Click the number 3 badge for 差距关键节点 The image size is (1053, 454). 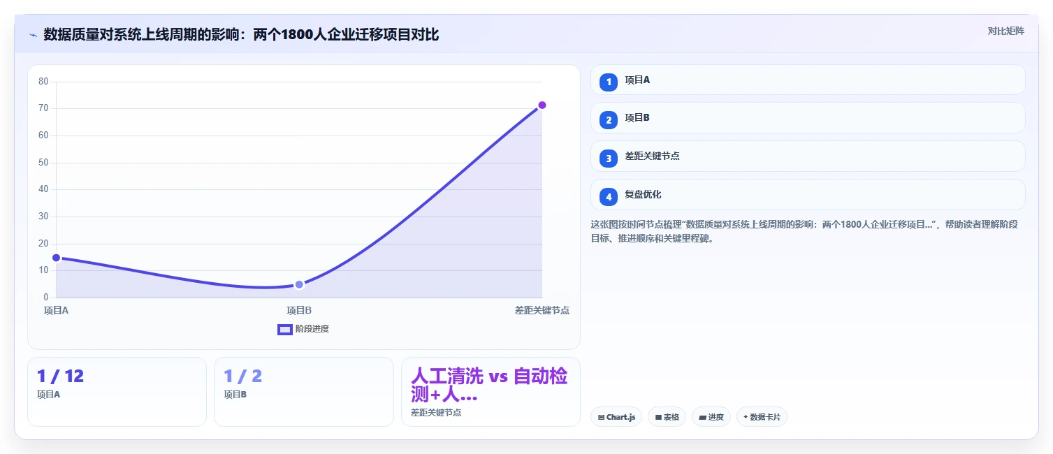point(609,158)
